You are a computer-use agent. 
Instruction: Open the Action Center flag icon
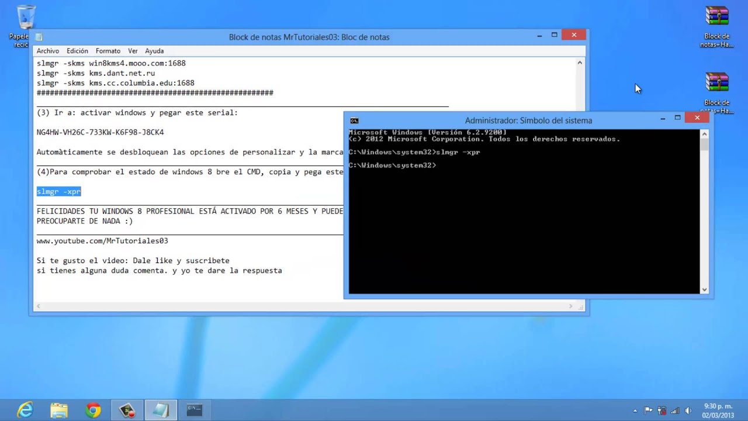click(648, 410)
